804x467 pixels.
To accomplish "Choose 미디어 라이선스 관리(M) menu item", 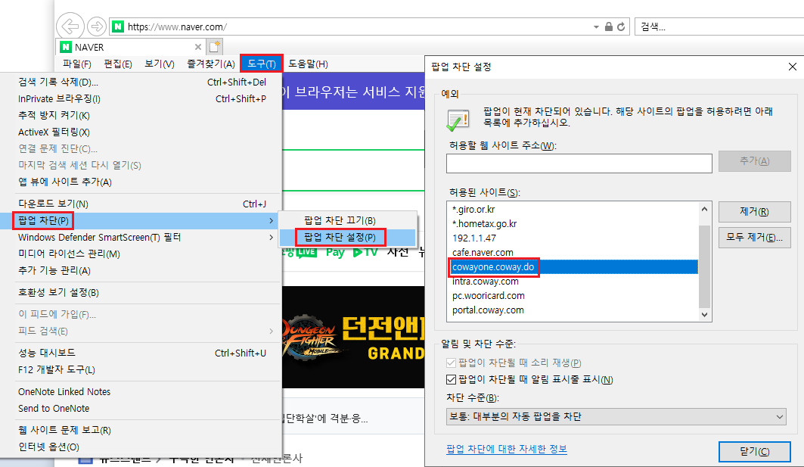I will [x=142, y=254].
